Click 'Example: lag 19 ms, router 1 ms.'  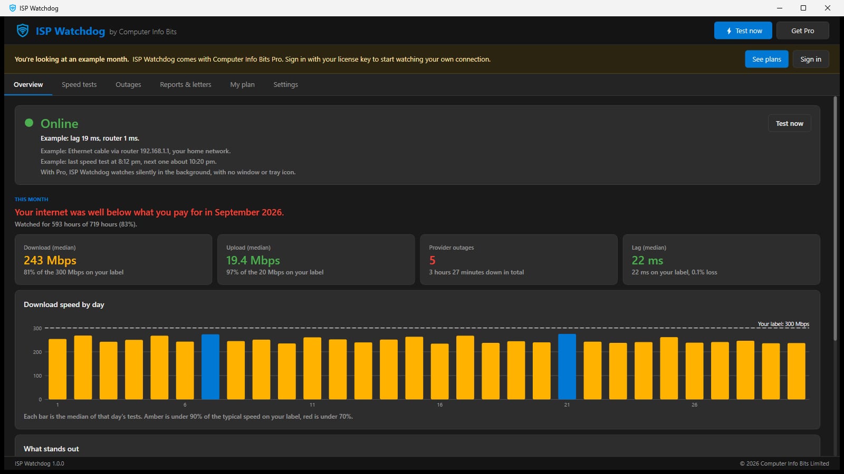[90, 139]
